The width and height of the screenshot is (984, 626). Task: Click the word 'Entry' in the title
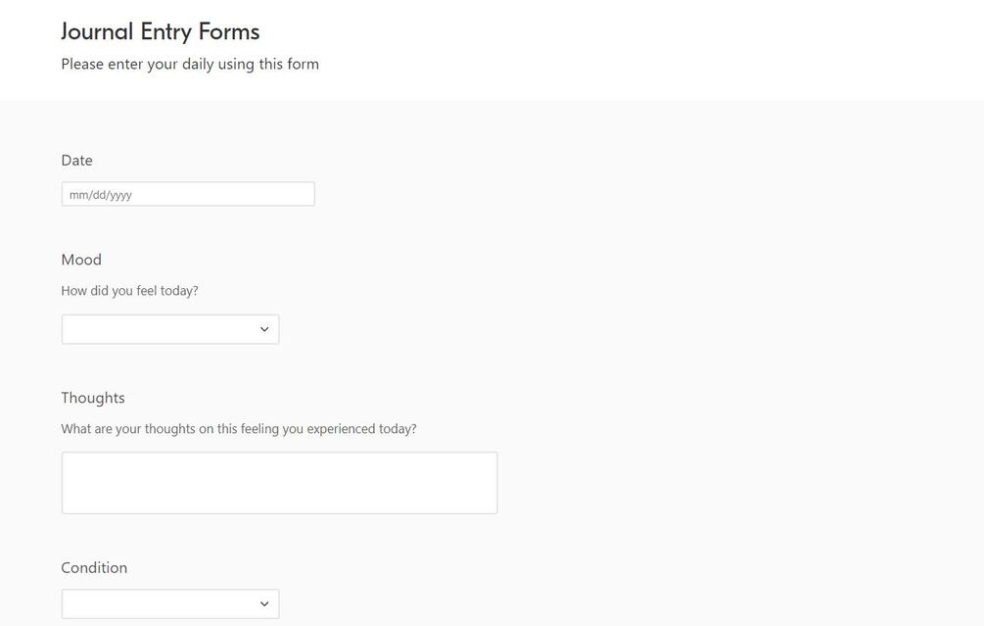click(165, 31)
